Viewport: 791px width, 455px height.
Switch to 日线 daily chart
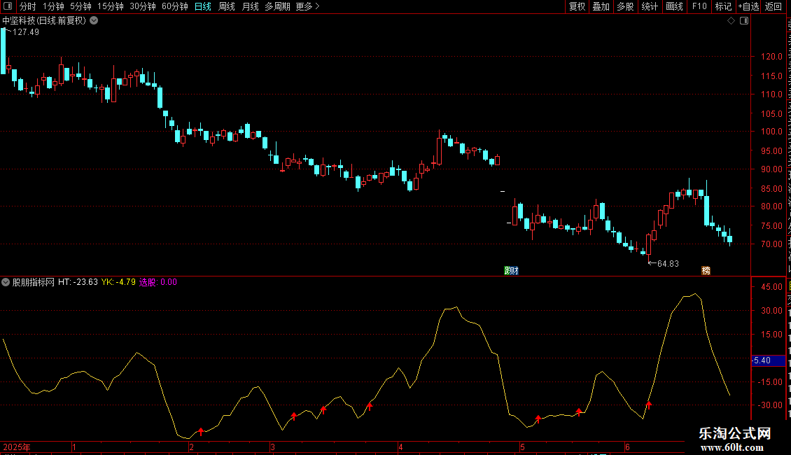(x=203, y=6)
